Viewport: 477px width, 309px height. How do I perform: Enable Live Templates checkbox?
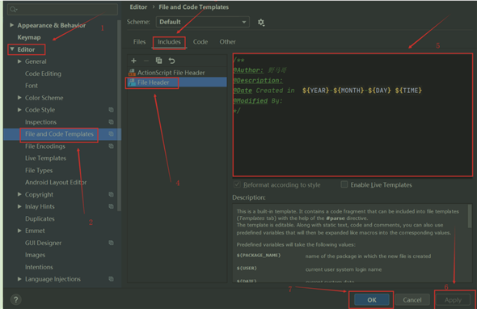click(344, 184)
